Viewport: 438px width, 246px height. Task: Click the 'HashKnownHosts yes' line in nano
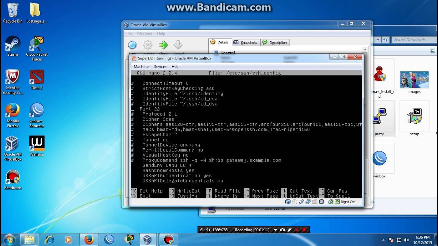(x=168, y=170)
